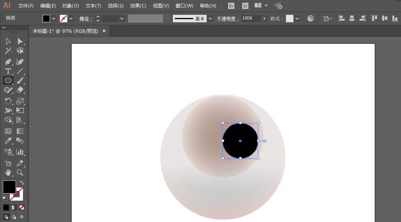Viewport: 401px width, 222px height.
Task: Select the Direct Selection tool
Action: coord(20,41)
